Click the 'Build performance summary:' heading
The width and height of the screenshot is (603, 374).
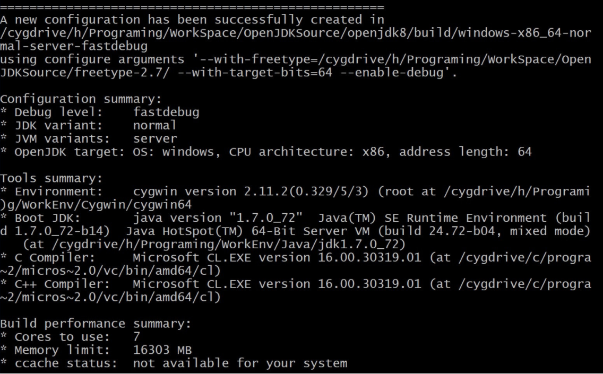tap(96, 324)
